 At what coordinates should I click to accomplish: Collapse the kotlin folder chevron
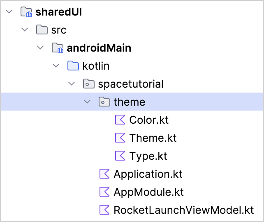(x=56, y=66)
